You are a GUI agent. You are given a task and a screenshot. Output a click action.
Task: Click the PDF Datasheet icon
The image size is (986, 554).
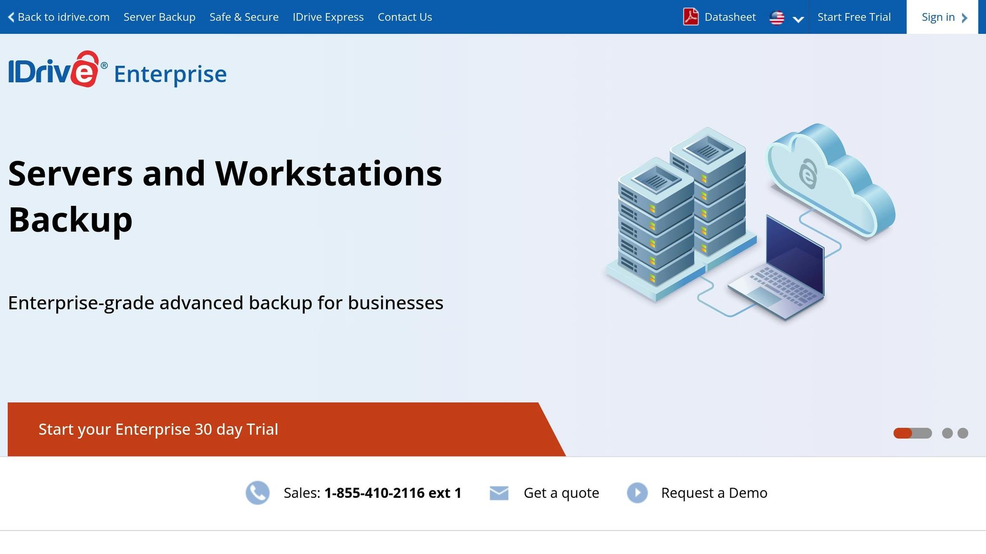(x=690, y=17)
